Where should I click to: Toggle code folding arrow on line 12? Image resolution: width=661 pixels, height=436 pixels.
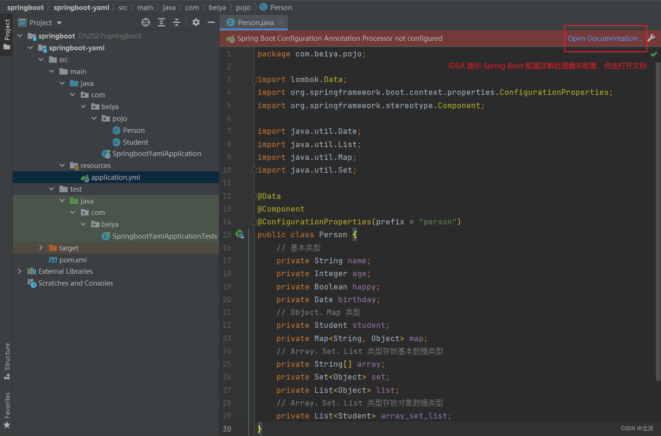tap(254, 195)
